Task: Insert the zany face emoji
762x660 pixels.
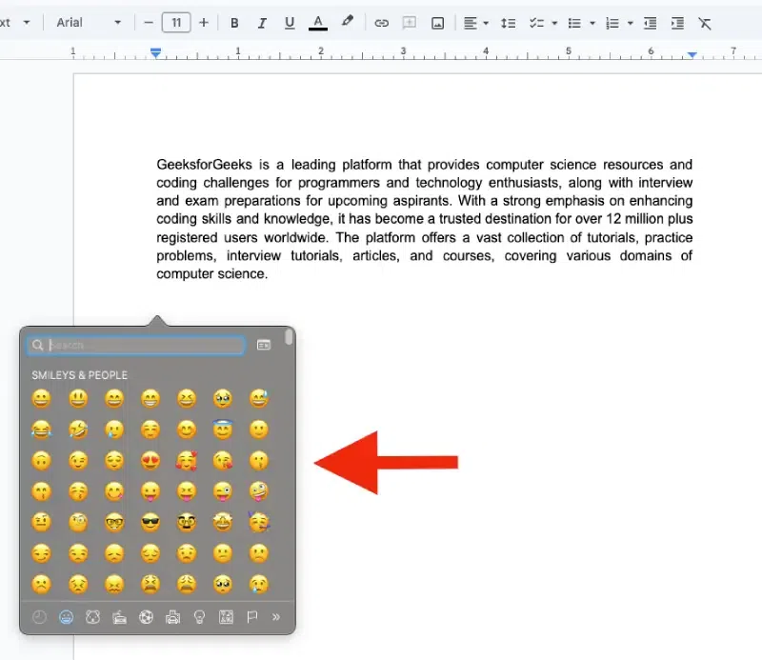Action: pos(259,491)
